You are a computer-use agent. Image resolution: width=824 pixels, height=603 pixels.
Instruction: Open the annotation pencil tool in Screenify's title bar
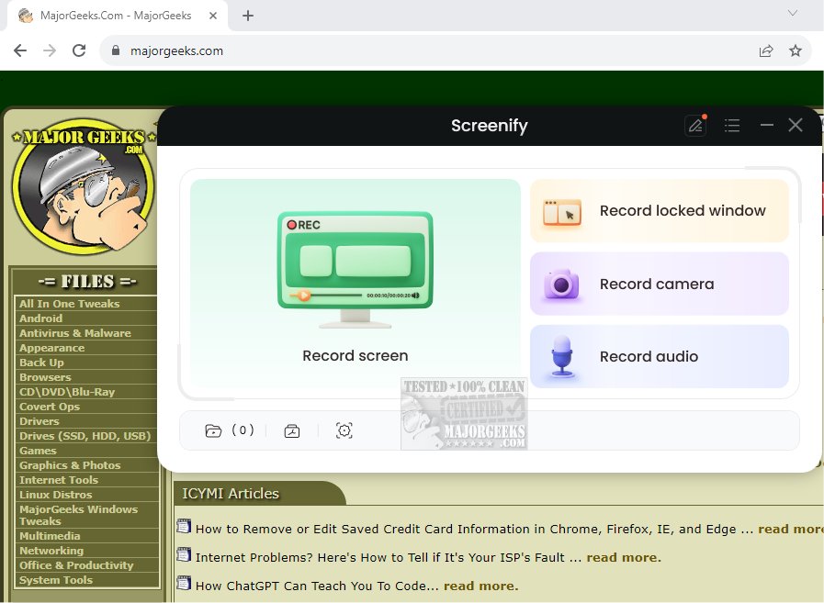point(695,126)
